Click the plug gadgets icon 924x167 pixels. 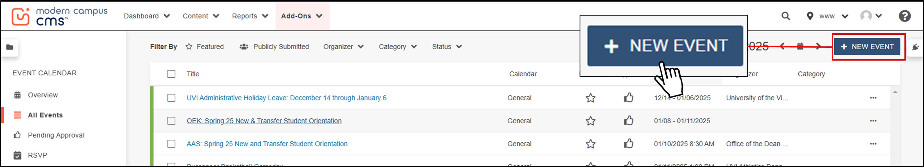coord(915,47)
